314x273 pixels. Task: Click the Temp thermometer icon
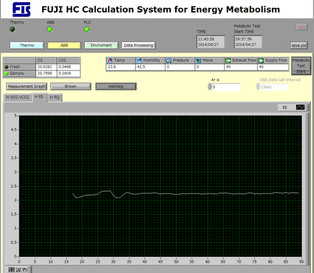(x=110, y=61)
